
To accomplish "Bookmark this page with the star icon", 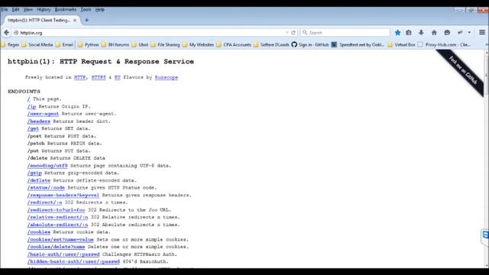I will (397, 32).
